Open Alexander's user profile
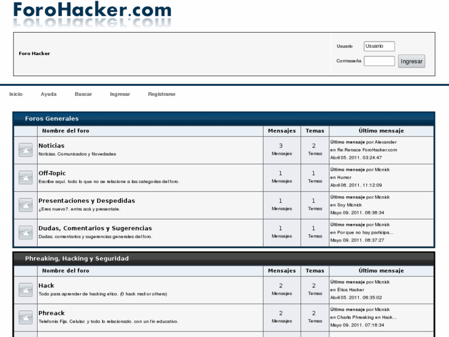The image size is (449, 337). coord(386,142)
